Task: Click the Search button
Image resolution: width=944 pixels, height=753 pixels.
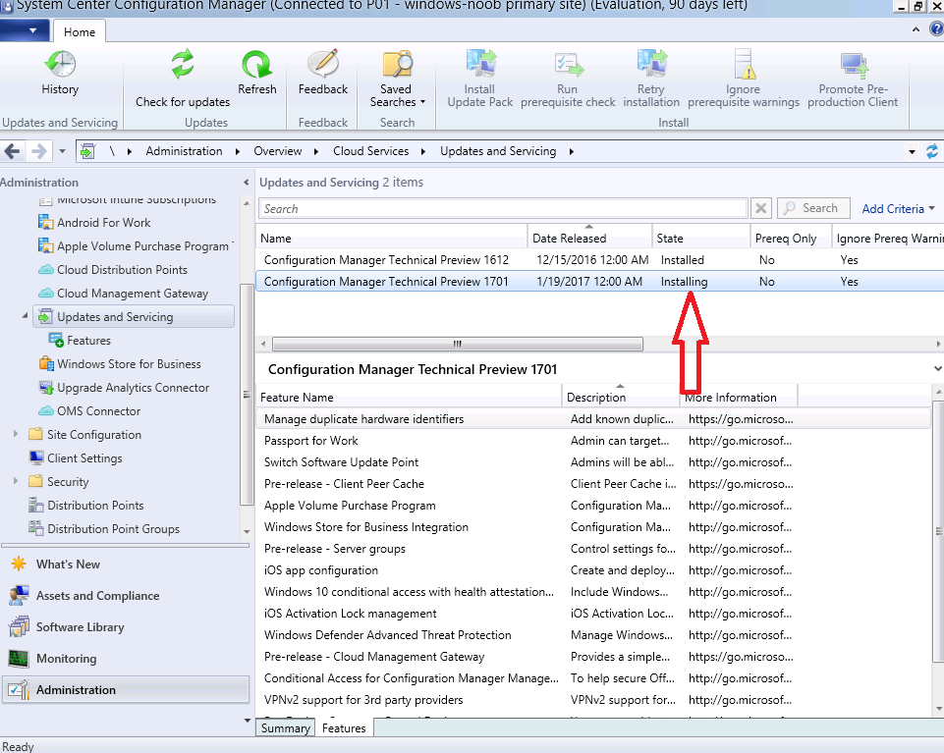Action: click(813, 208)
